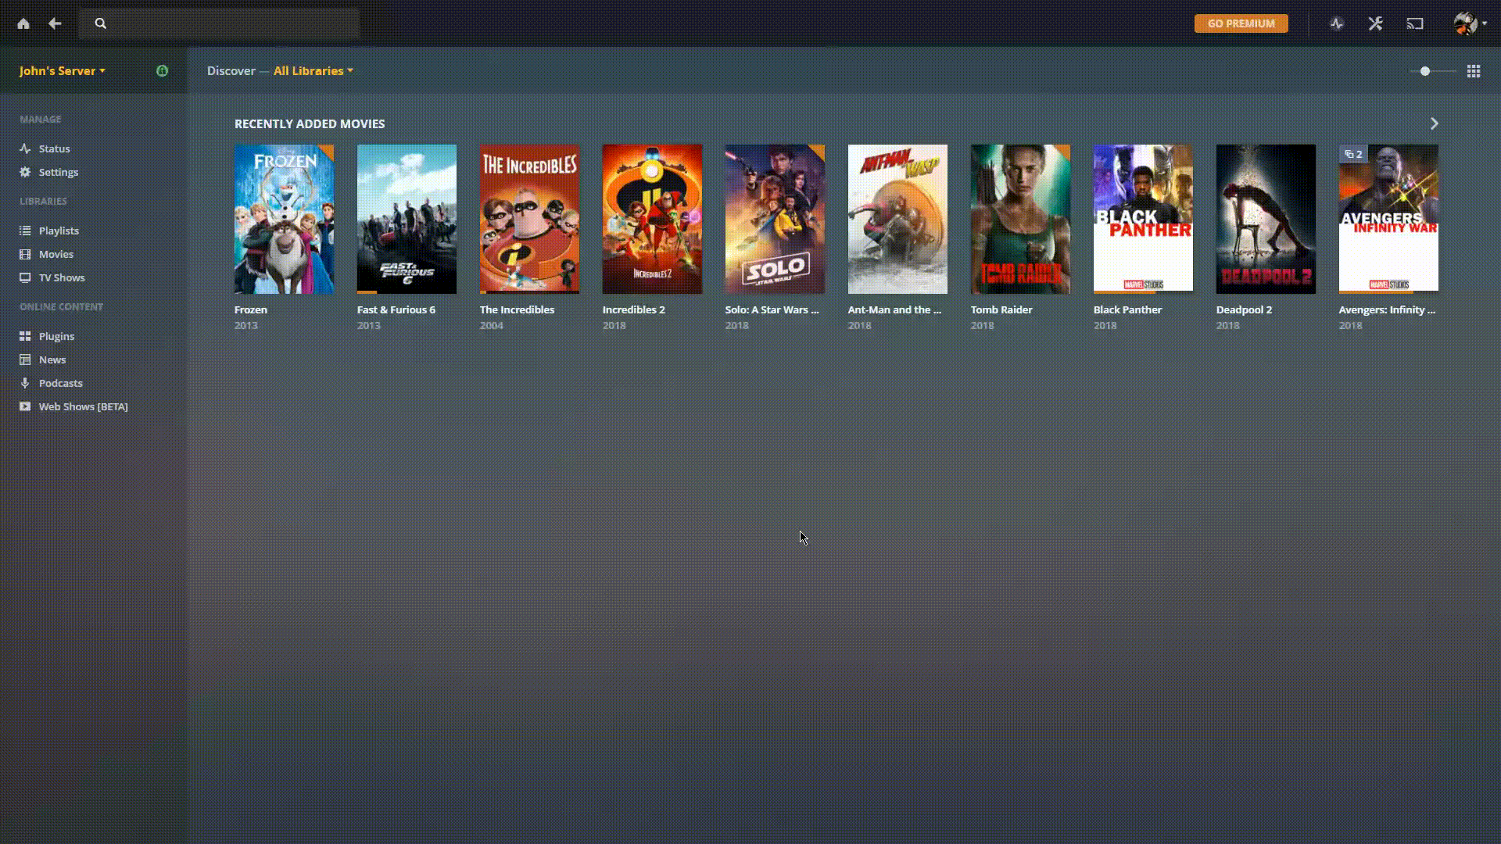This screenshot has height=844, width=1501.
Task: Open the Tomb Raider poster
Action: [x=1020, y=219]
